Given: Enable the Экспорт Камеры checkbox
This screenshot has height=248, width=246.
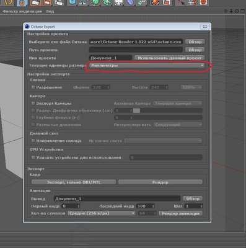Looking at the screenshot, I should coord(33,103).
